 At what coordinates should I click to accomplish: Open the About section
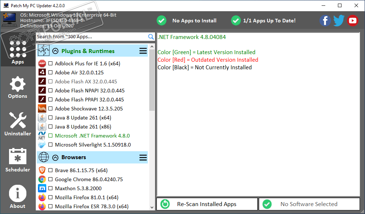point(18,197)
